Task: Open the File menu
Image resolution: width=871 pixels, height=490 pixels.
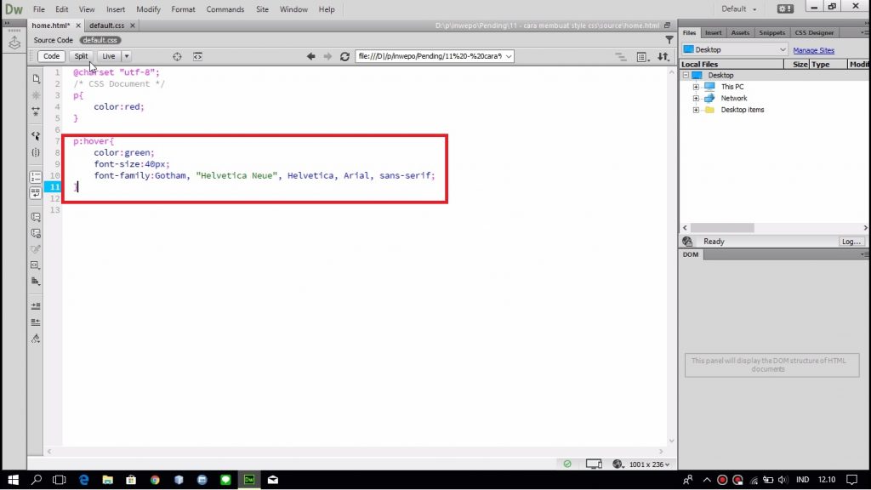Action: [39, 9]
